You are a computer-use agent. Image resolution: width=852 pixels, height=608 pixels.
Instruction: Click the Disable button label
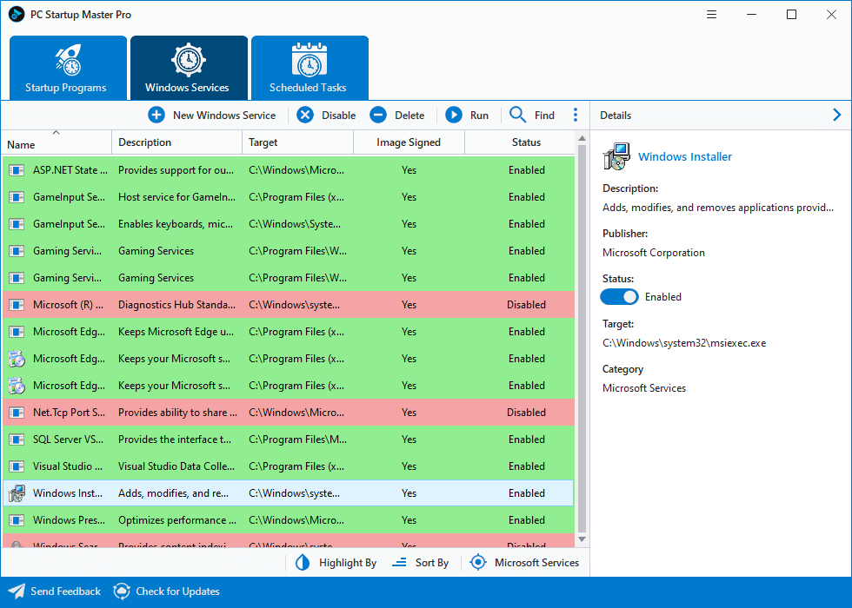tap(338, 116)
